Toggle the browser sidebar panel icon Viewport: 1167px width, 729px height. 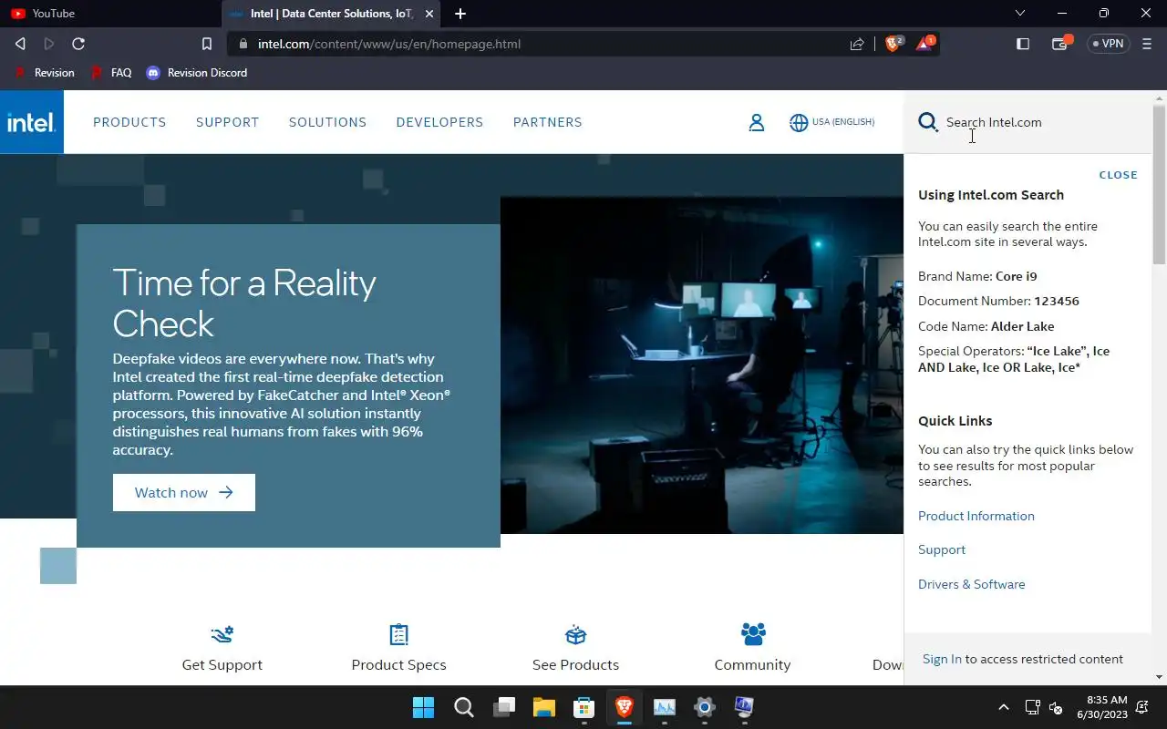pyautogui.click(x=1023, y=44)
